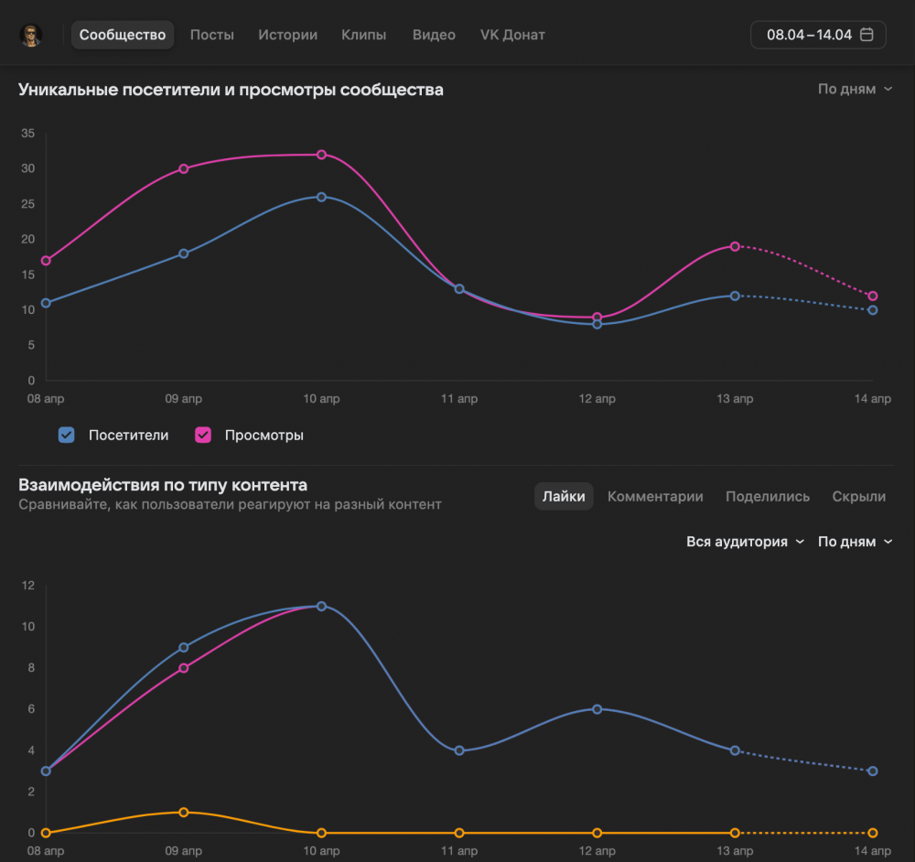
Task: Select the Поделились interaction filter
Action: 768,496
